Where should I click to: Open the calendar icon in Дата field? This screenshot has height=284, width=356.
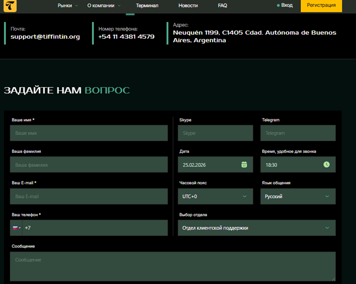pos(244,164)
